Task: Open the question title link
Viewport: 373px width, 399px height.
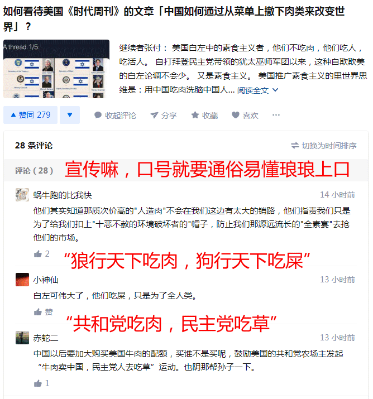Action: click(x=174, y=19)
